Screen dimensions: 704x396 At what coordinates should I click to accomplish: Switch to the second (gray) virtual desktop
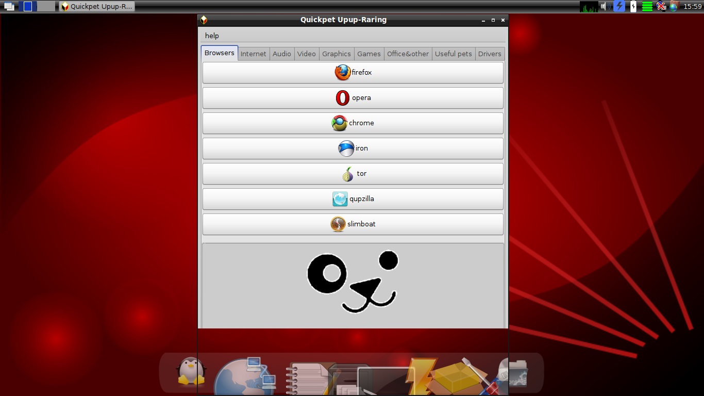pos(46,6)
